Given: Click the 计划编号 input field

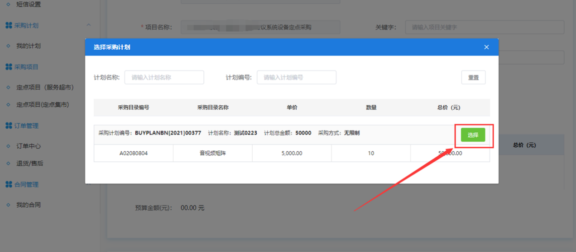Looking at the screenshot, I should (x=296, y=78).
